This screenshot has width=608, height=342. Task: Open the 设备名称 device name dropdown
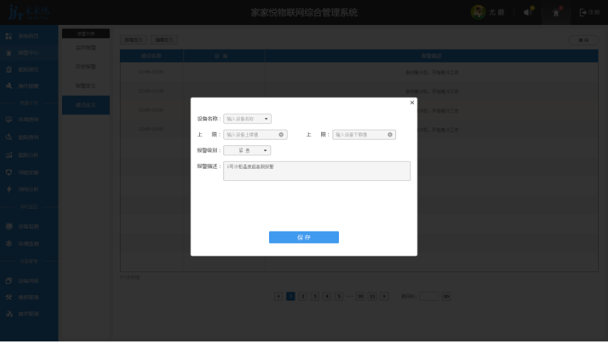(247, 119)
